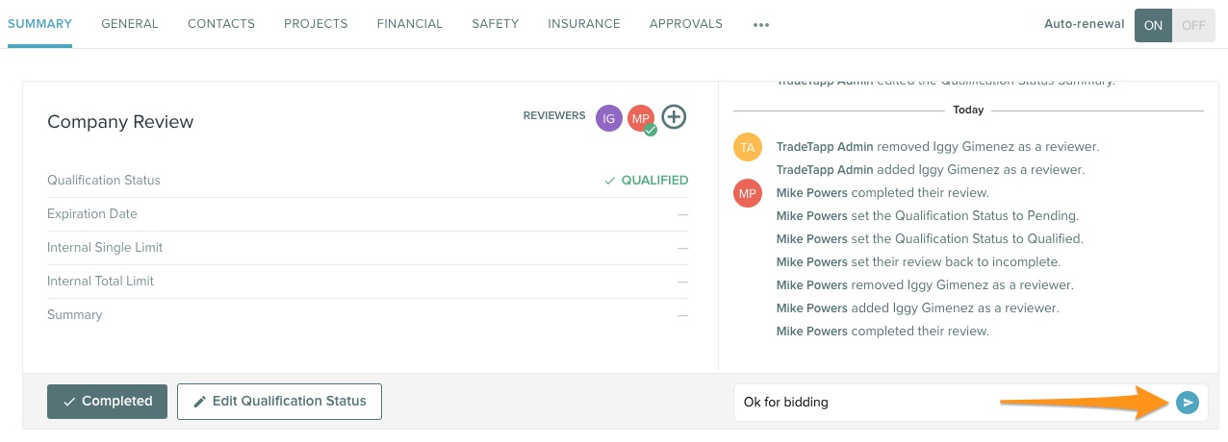This screenshot has width=1228, height=442.
Task: View the Projects tab
Action: [x=316, y=24]
